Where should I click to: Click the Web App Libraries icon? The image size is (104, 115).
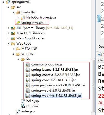(x=13, y=39)
